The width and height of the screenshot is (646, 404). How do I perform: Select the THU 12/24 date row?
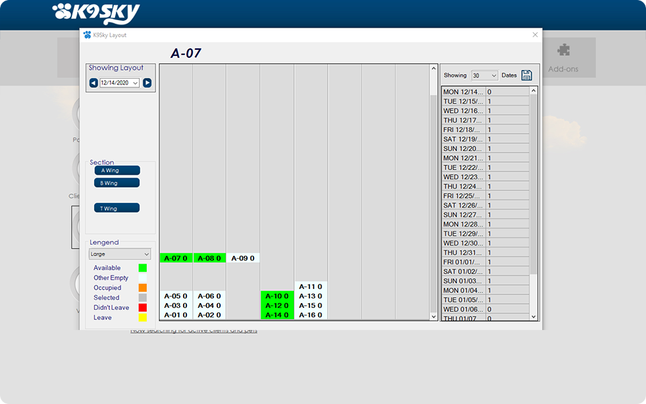pos(485,186)
